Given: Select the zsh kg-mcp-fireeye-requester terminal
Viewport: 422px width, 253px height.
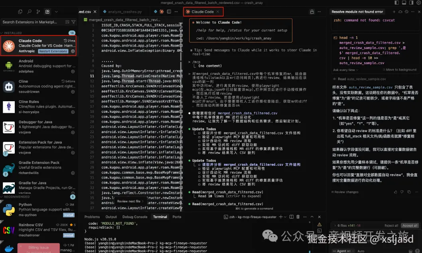Looking at the screenshot, I should [x=250, y=217].
